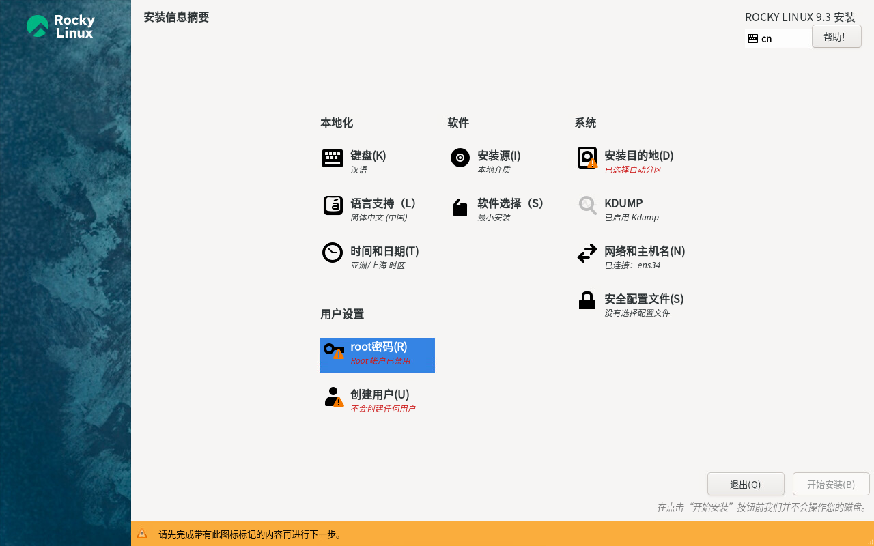Viewport: 874px width, 546px height.
Task: Open 键盘(K) settings
Action: click(x=368, y=156)
